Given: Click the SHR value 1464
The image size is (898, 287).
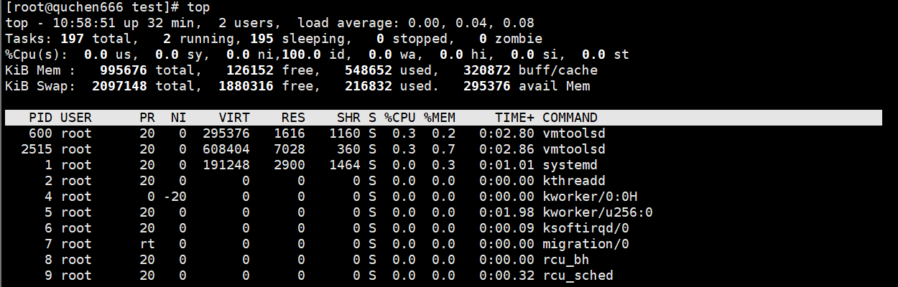Looking at the screenshot, I should click(x=345, y=165).
